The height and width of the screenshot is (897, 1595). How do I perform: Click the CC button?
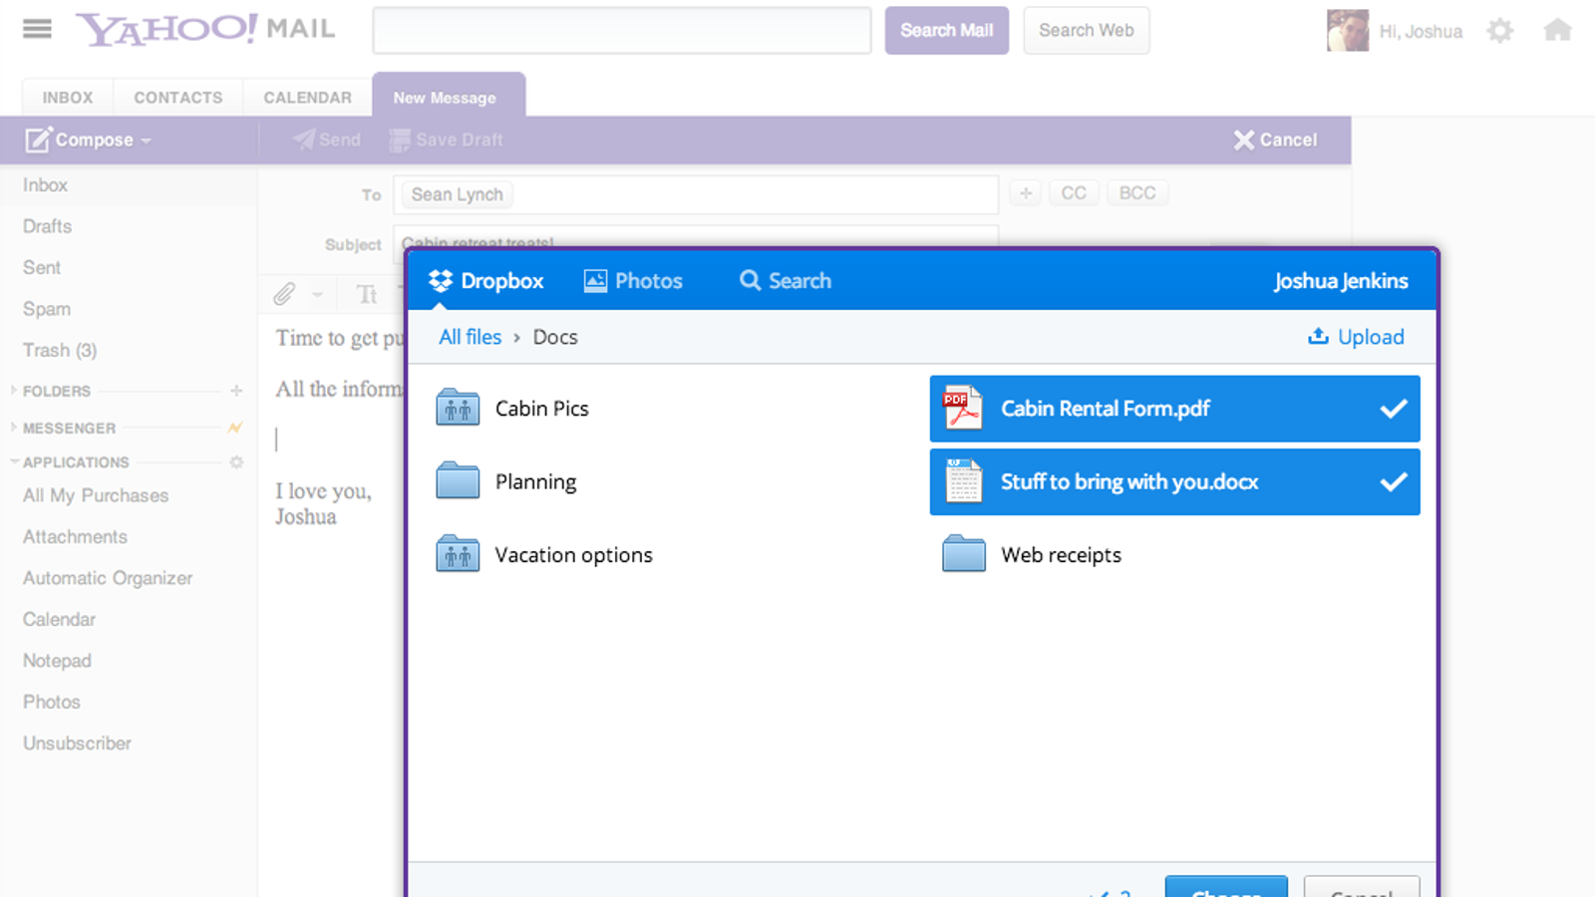coord(1074,193)
